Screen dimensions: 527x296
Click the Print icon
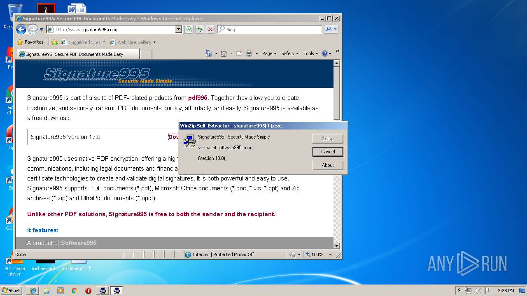[x=249, y=53]
